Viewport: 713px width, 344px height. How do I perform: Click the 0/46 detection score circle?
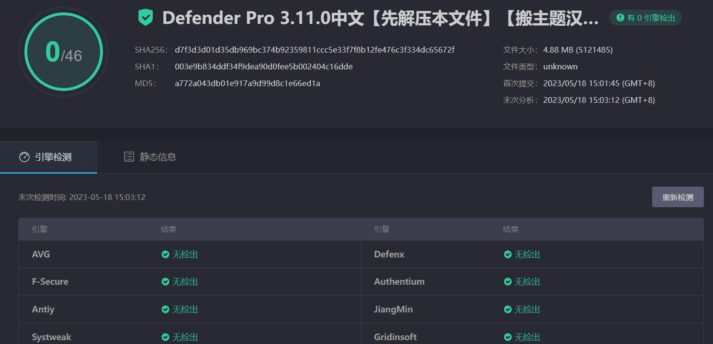(x=63, y=51)
